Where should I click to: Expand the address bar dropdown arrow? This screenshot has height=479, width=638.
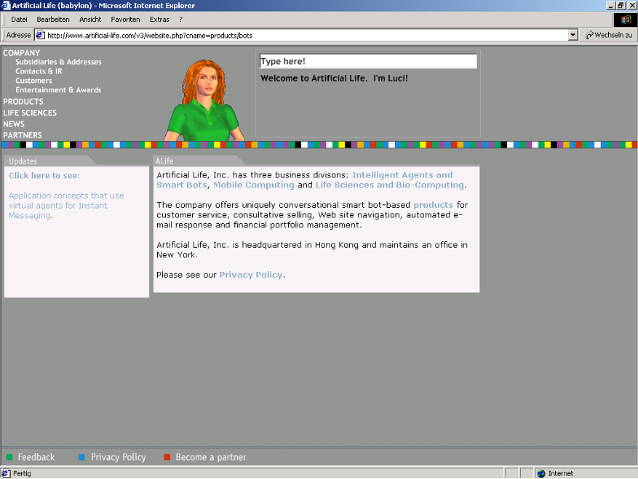pyautogui.click(x=573, y=35)
